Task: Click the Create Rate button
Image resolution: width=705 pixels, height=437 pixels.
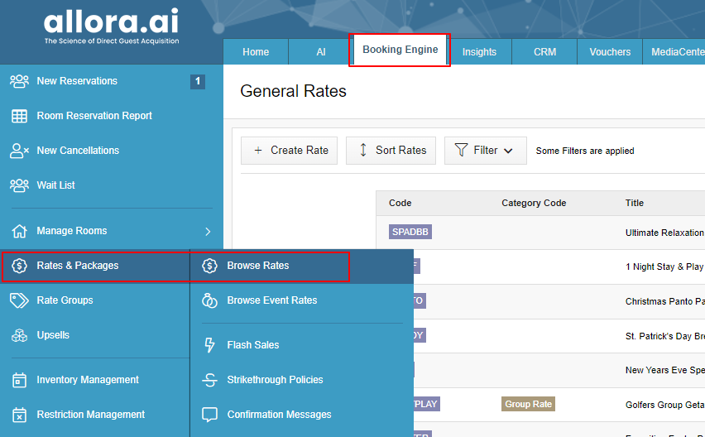Action: pyautogui.click(x=289, y=151)
